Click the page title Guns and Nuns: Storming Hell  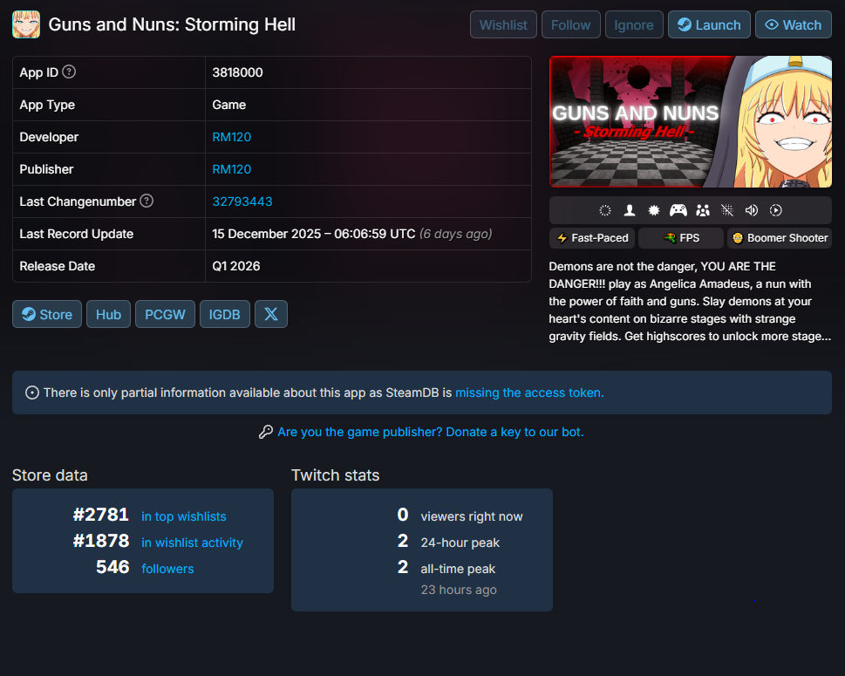(172, 24)
